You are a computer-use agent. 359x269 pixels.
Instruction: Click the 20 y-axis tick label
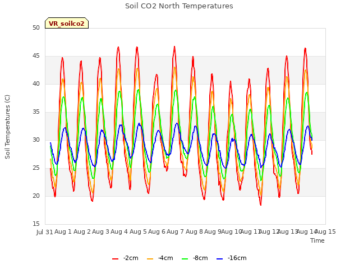click(36, 196)
